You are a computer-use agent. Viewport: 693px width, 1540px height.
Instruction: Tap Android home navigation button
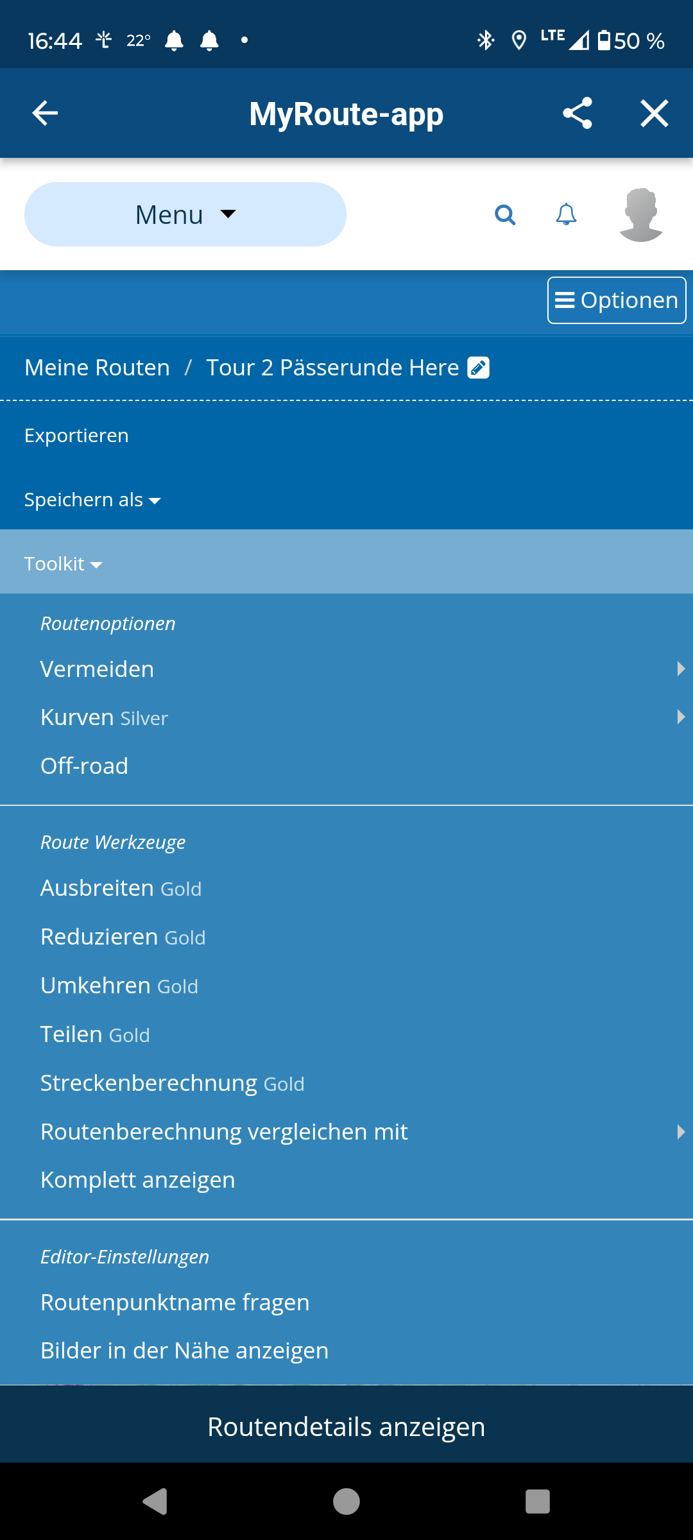(x=346, y=1502)
